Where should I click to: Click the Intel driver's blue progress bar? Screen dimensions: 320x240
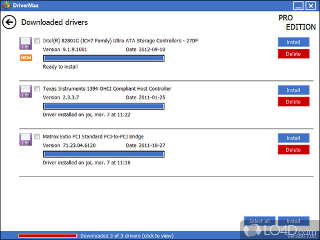[103, 58]
